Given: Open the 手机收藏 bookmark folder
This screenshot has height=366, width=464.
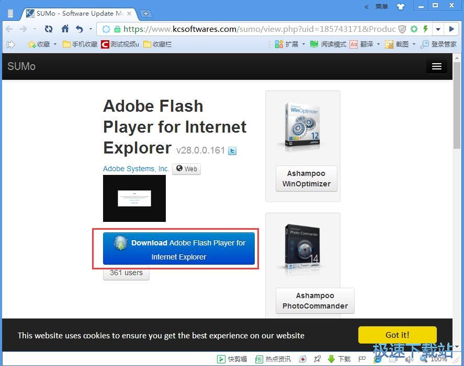Looking at the screenshot, I should pos(80,44).
